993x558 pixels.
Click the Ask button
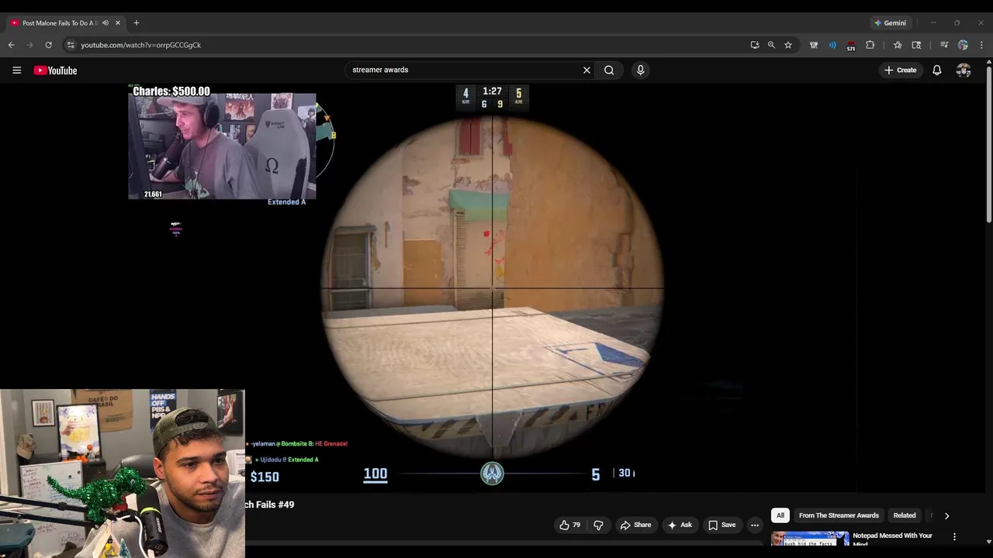(x=679, y=525)
